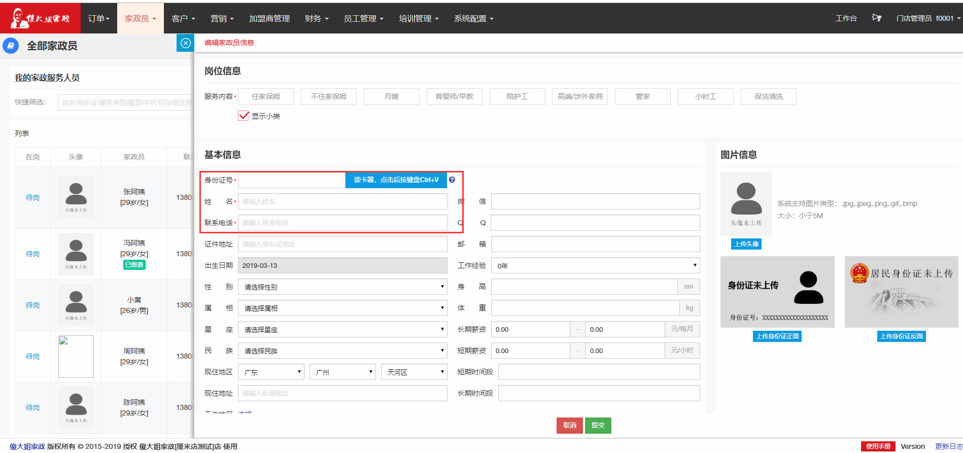Select the 陪护工 service option
The image size is (963, 453).
518,96
